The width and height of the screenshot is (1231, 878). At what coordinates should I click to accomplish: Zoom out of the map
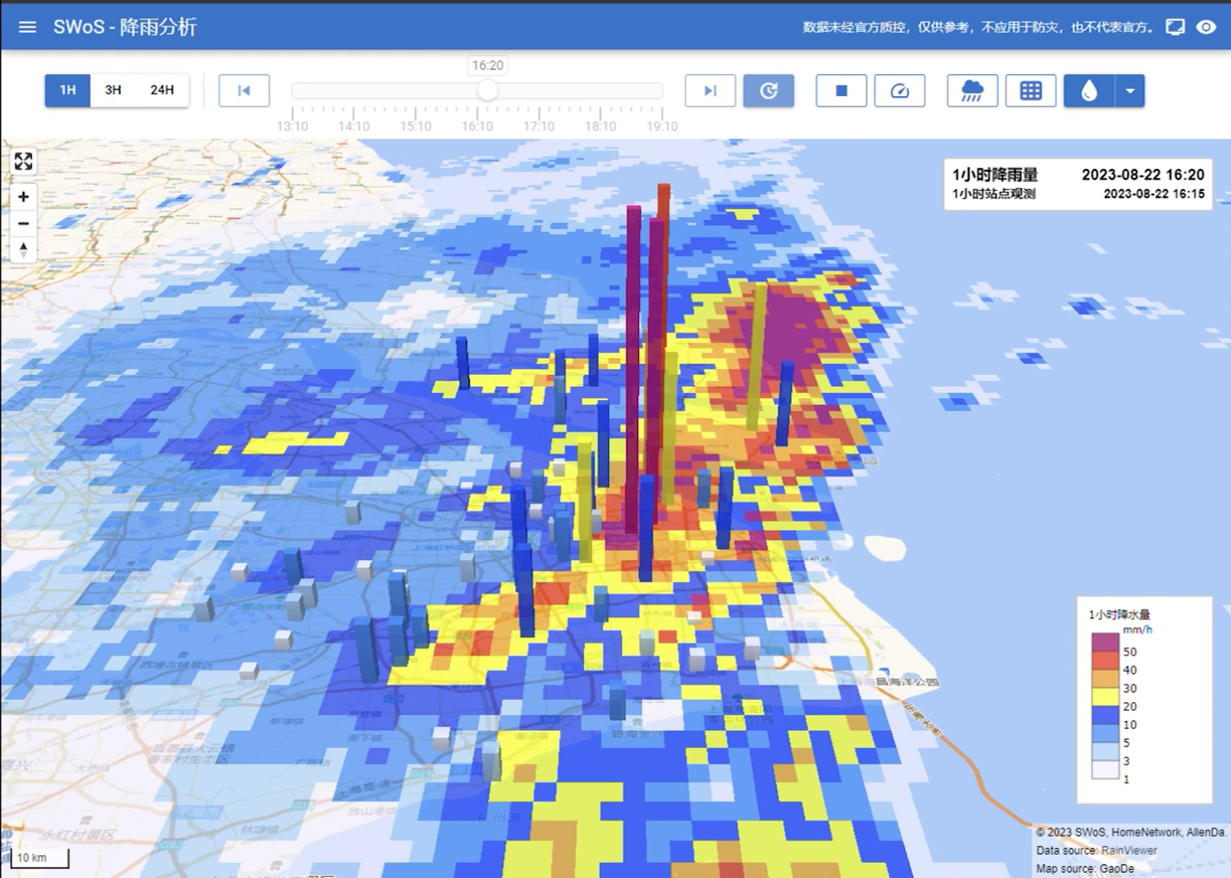(24, 224)
